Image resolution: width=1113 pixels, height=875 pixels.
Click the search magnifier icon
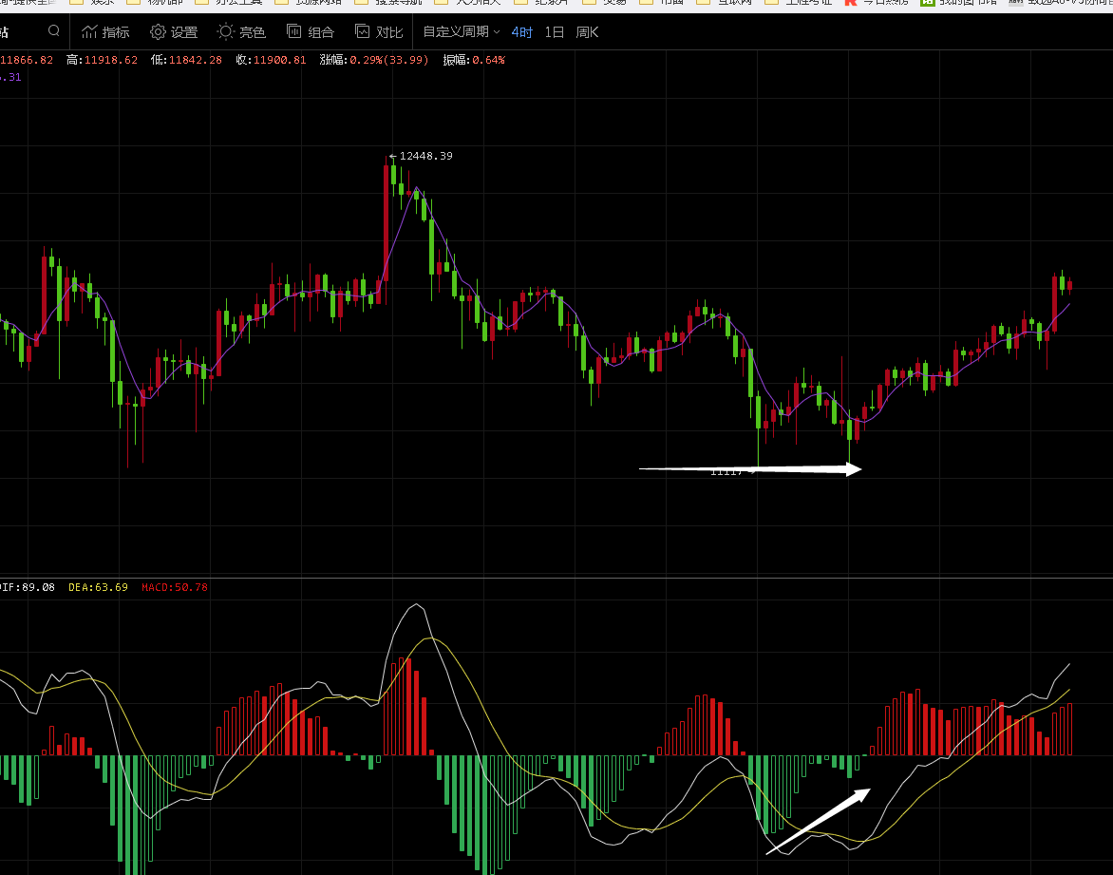pyautogui.click(x=53, y=31)
